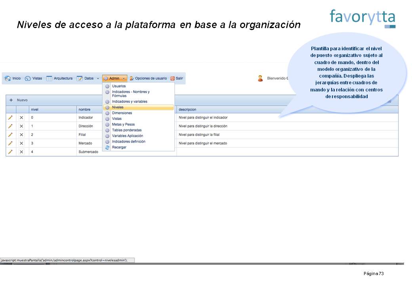Edit the Submercado row with its pencil icon

click(x=10, y=152)
